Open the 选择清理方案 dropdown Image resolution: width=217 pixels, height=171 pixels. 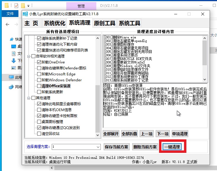[x=98, y=147]
